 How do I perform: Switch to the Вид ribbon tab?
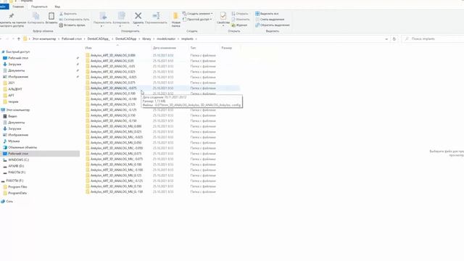coord(57,7)
